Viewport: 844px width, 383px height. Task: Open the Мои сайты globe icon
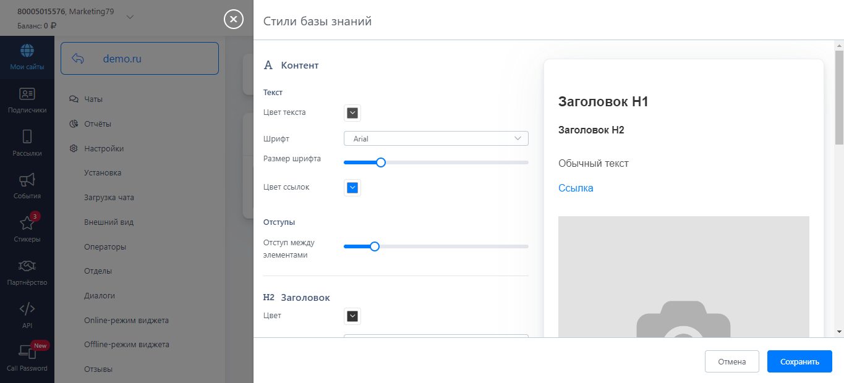tap(27, 51)
